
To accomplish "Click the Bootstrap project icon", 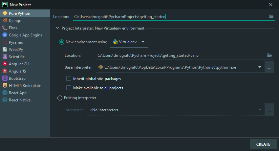I will tap(5, 78).
